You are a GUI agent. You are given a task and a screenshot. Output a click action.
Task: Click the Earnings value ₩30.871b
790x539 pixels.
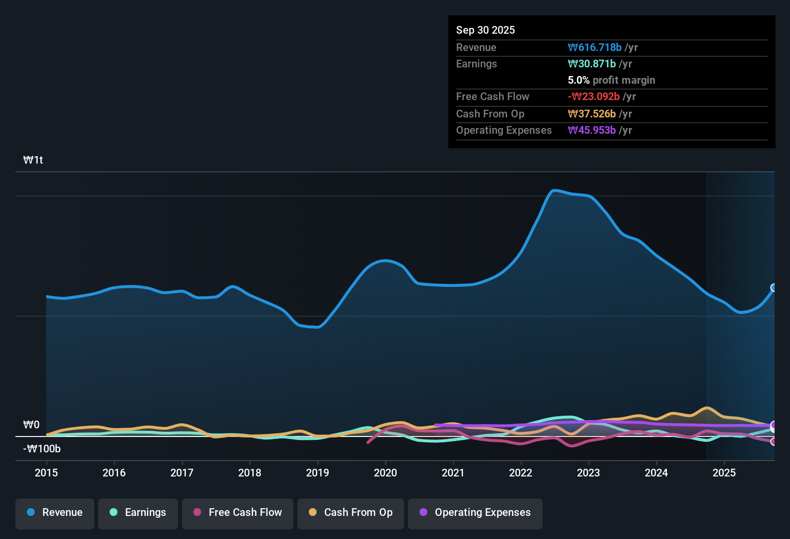(x=593, y=64)
